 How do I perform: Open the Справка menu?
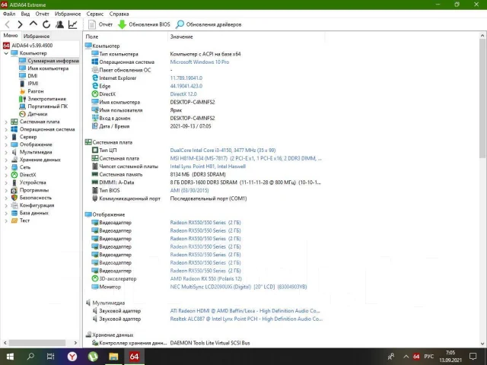tap(119, 14)
